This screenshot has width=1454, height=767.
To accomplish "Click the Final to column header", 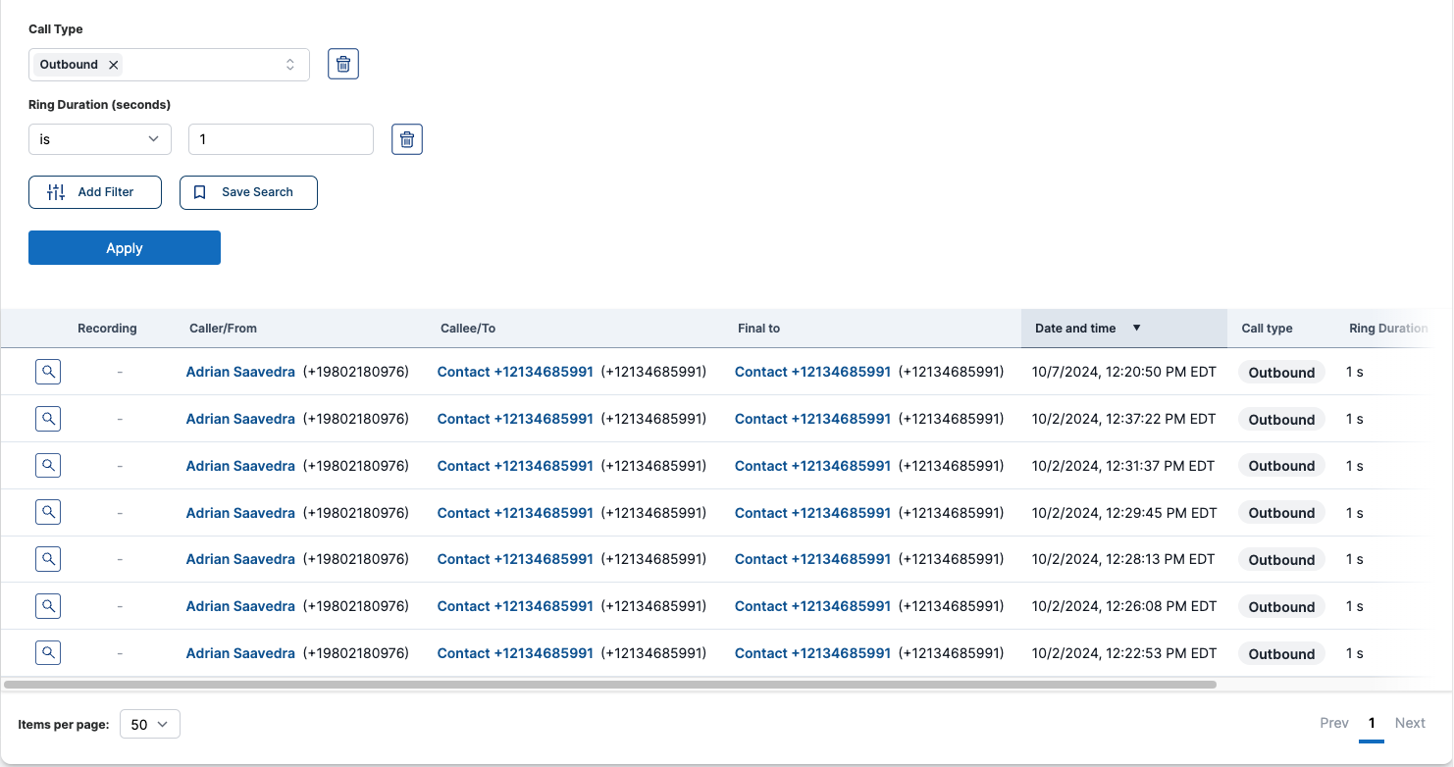I will 758,329.
